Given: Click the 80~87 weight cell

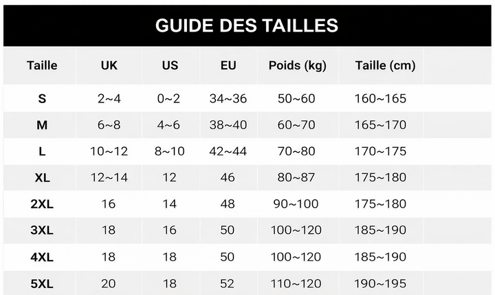Looking at the screenshot, I should click(297, 177).
